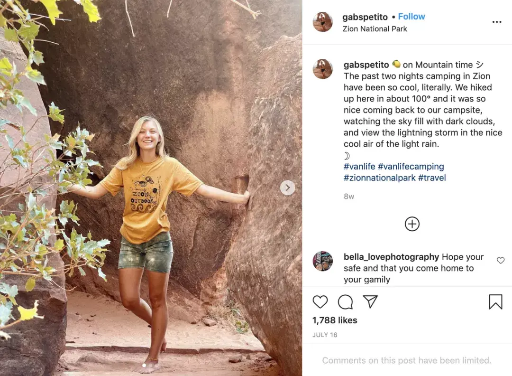Click gabspetito's avatar beside the caption
Viewport: 512px width, 376px height.
coord(322,69)
